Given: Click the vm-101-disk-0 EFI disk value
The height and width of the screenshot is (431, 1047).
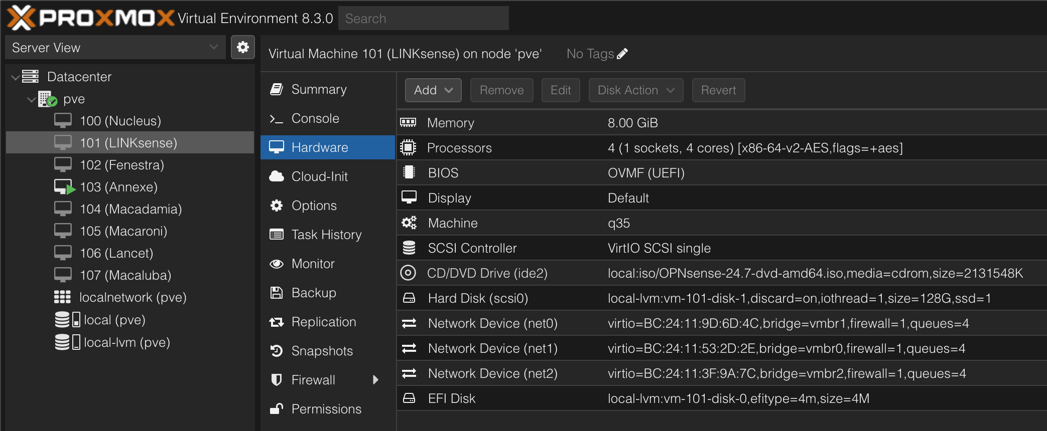Looking at the screenshot, I should (738, 398).
